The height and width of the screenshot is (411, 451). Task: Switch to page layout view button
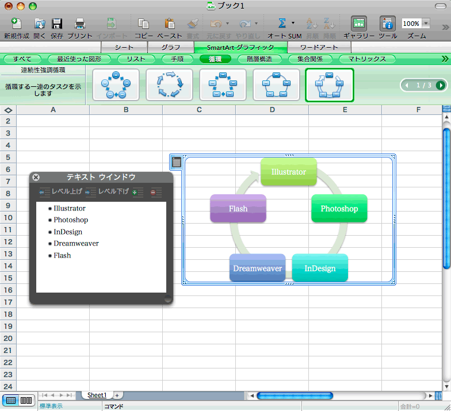pos(26,400)
